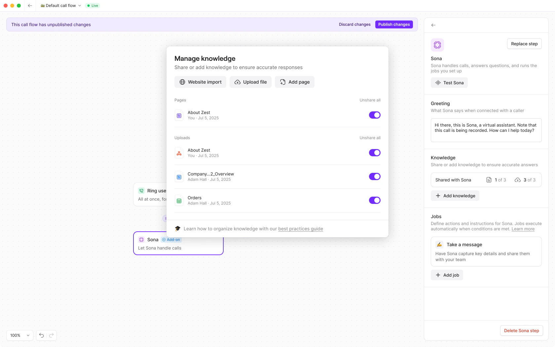Click the back arrow in the Sona panel
Image resolution: width=555 pixels, height=347 pixels.
click(x=433, y=25)
